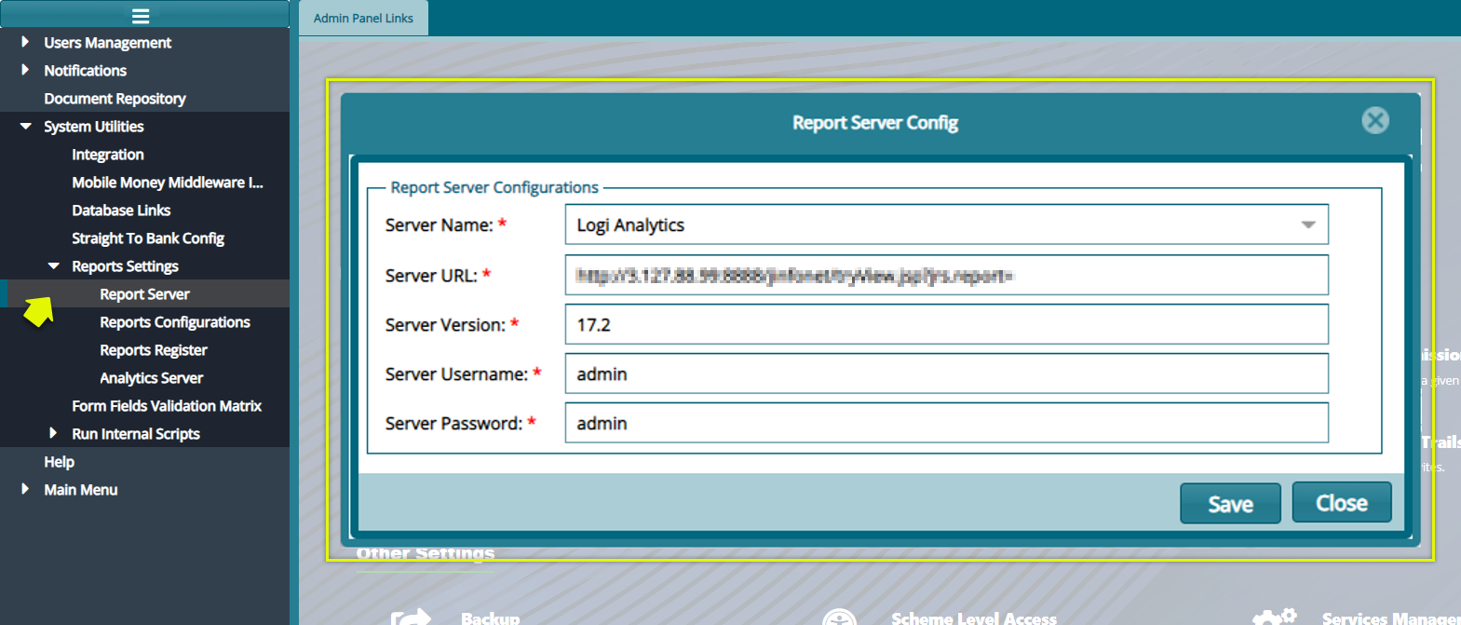Focus the Server URL field
The width and height of the screenshot is (1461, 625).
[945, 276]
